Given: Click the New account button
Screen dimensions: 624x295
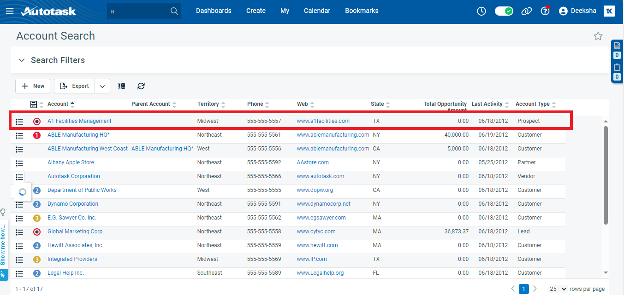Looking at the screenshot, I should point(33,86).
